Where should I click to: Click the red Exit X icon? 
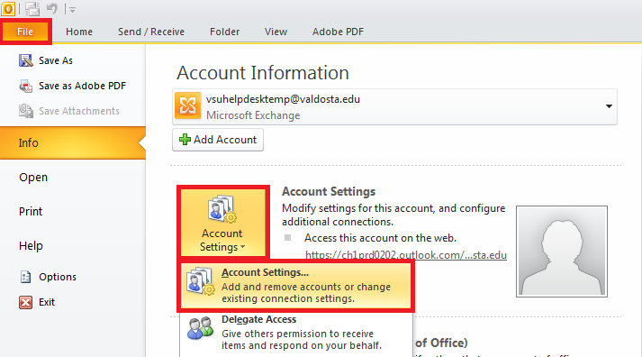(25, 303)
